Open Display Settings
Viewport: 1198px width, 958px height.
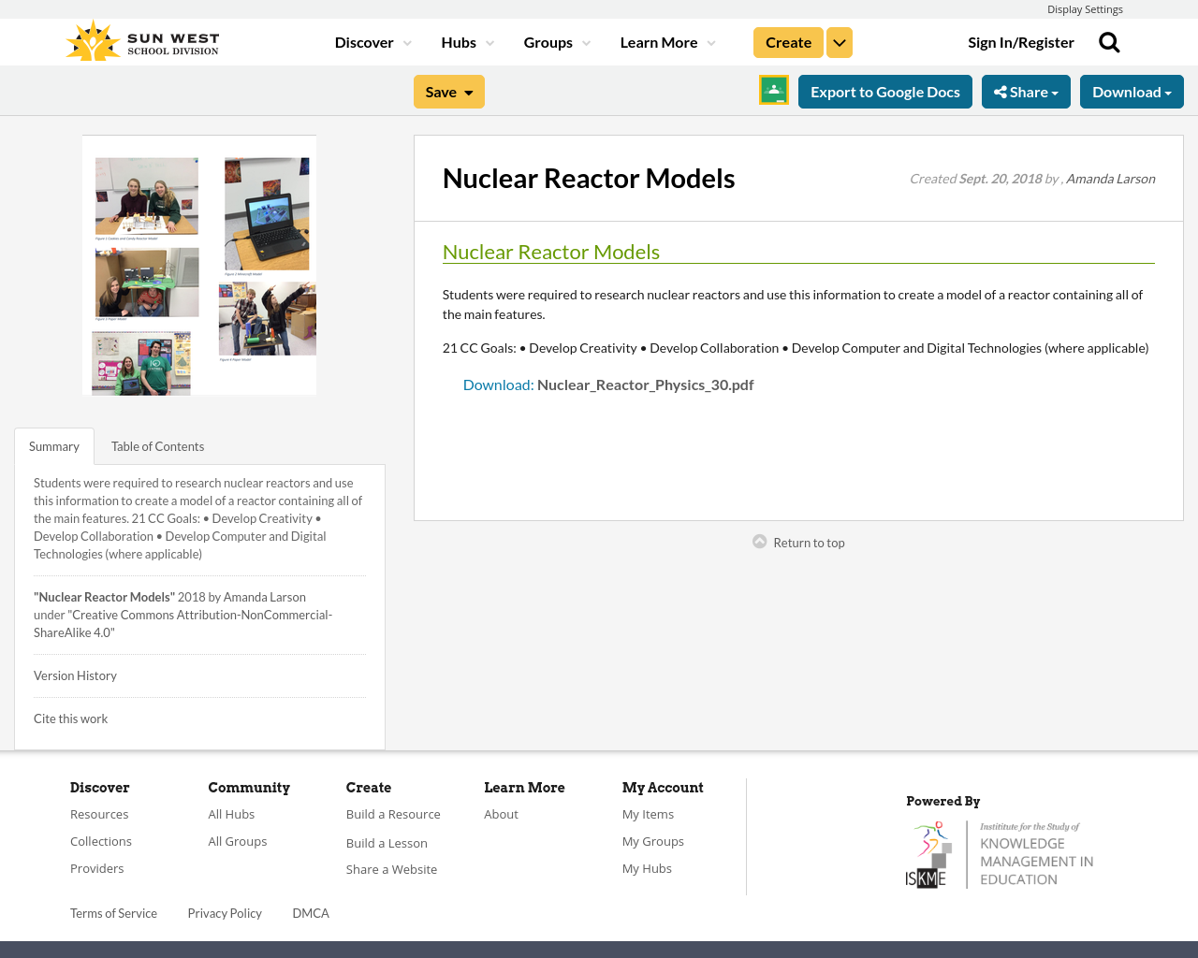pos(1085,7)
